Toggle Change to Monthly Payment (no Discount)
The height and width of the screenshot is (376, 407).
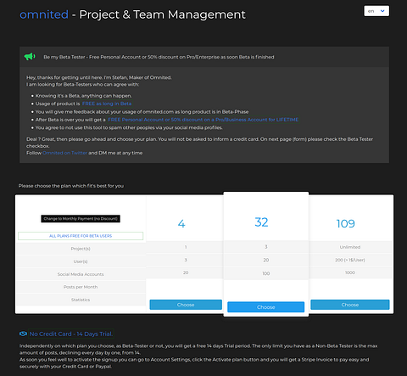[81, 219]
